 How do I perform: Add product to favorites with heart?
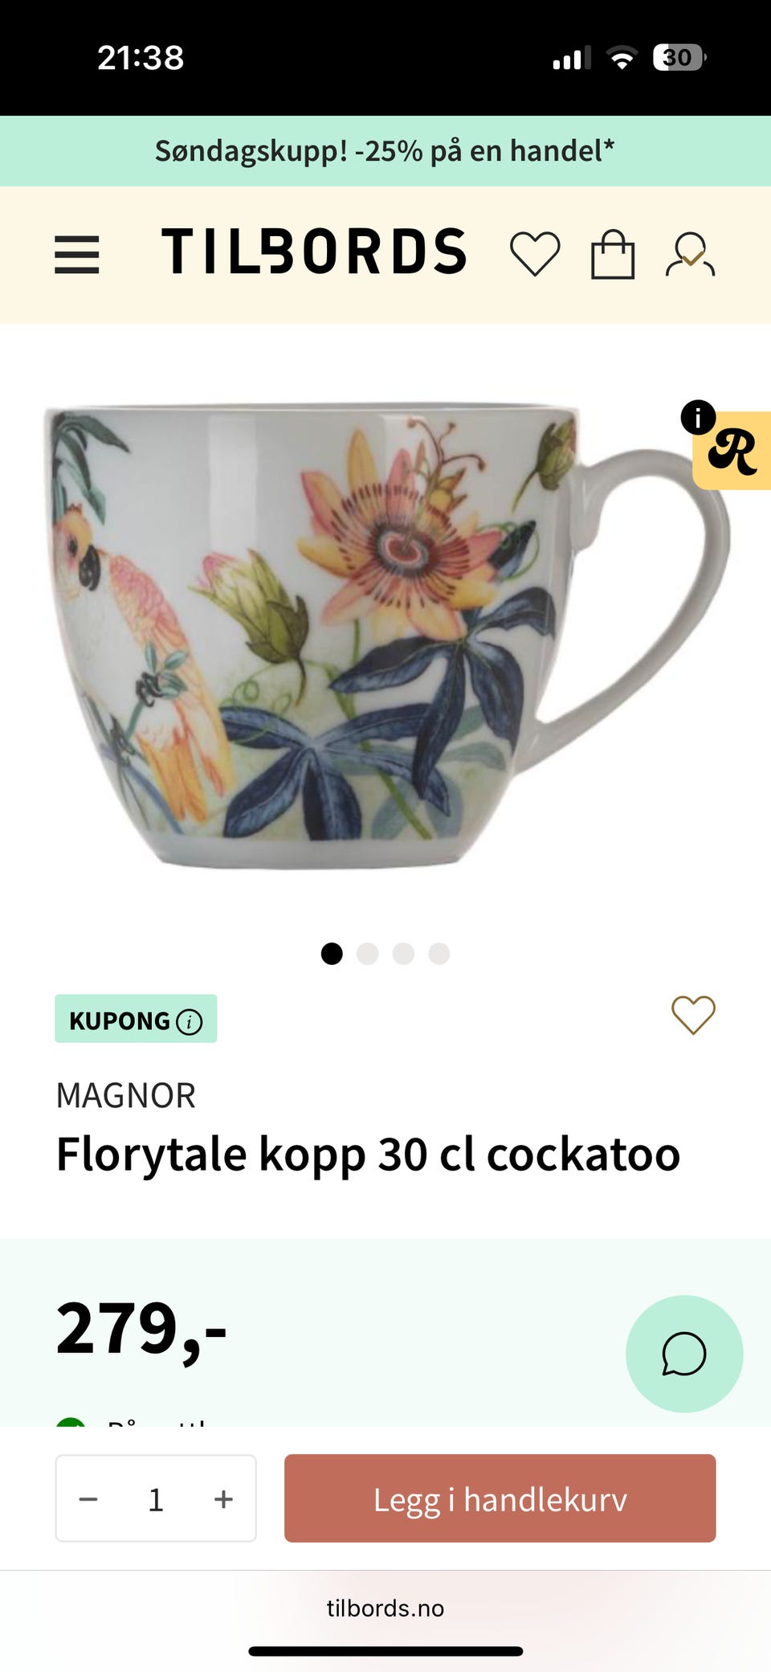click(x=693, y=1015)
